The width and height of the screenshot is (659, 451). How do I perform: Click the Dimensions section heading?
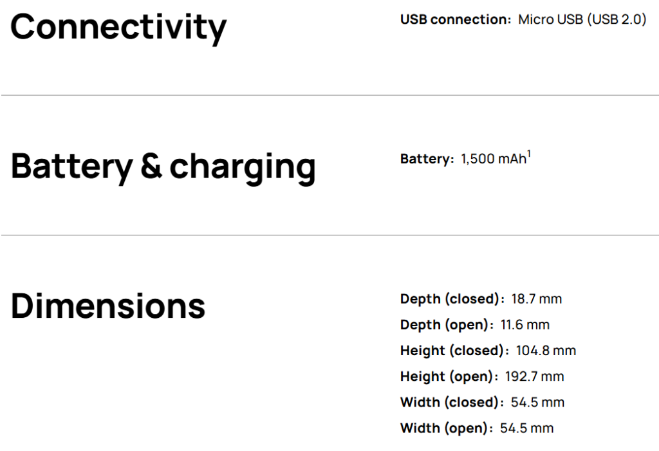pyautogui.click(x=108, y=306)
